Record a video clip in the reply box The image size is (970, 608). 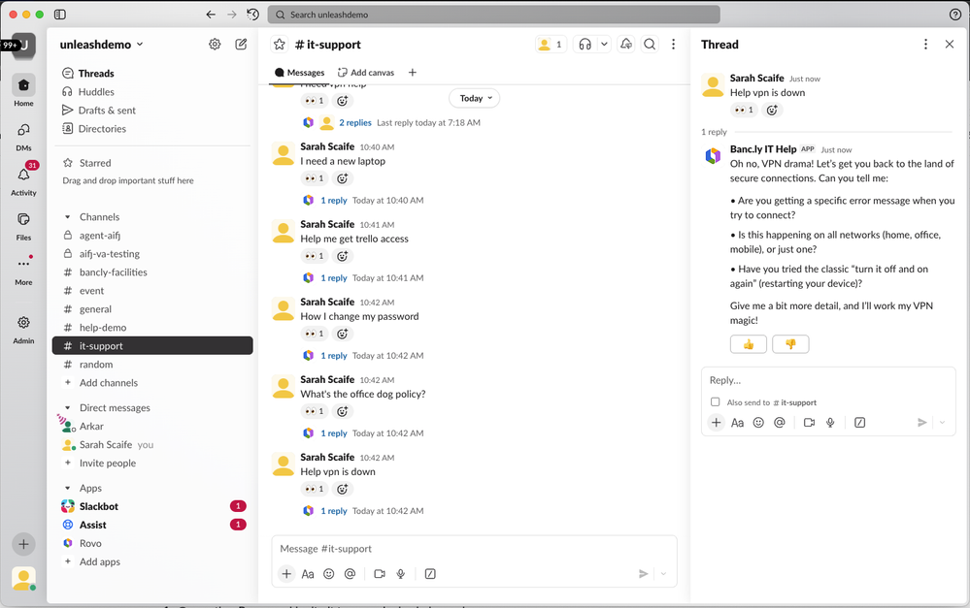(x=807, y=422)
